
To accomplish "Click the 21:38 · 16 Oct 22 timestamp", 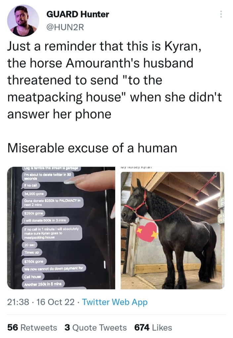I will click(41, 302).
